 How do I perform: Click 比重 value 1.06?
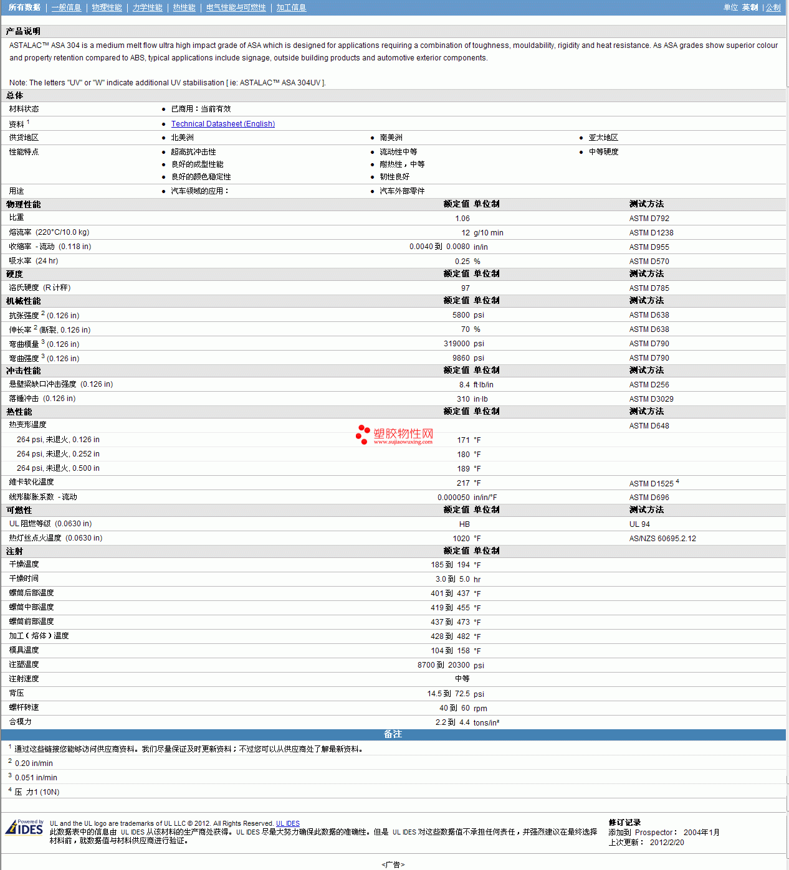pos(462,219)
